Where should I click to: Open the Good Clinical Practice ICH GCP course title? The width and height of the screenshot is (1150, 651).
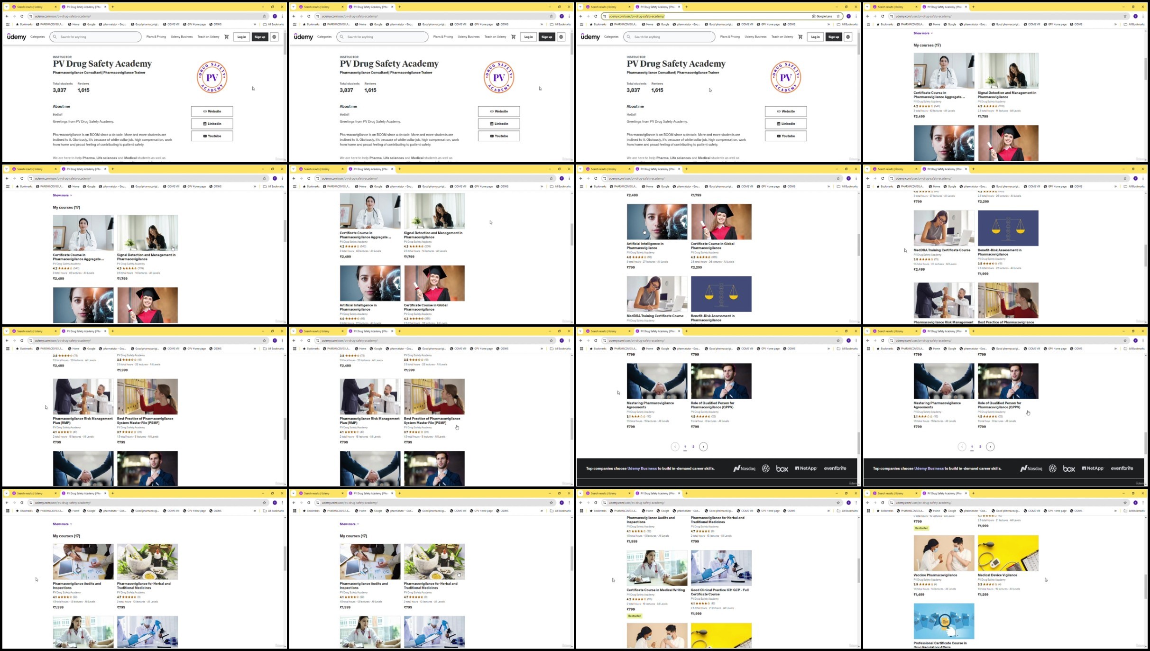(720, 592)
